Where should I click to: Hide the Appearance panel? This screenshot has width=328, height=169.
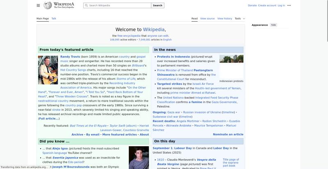coord(273,25)
